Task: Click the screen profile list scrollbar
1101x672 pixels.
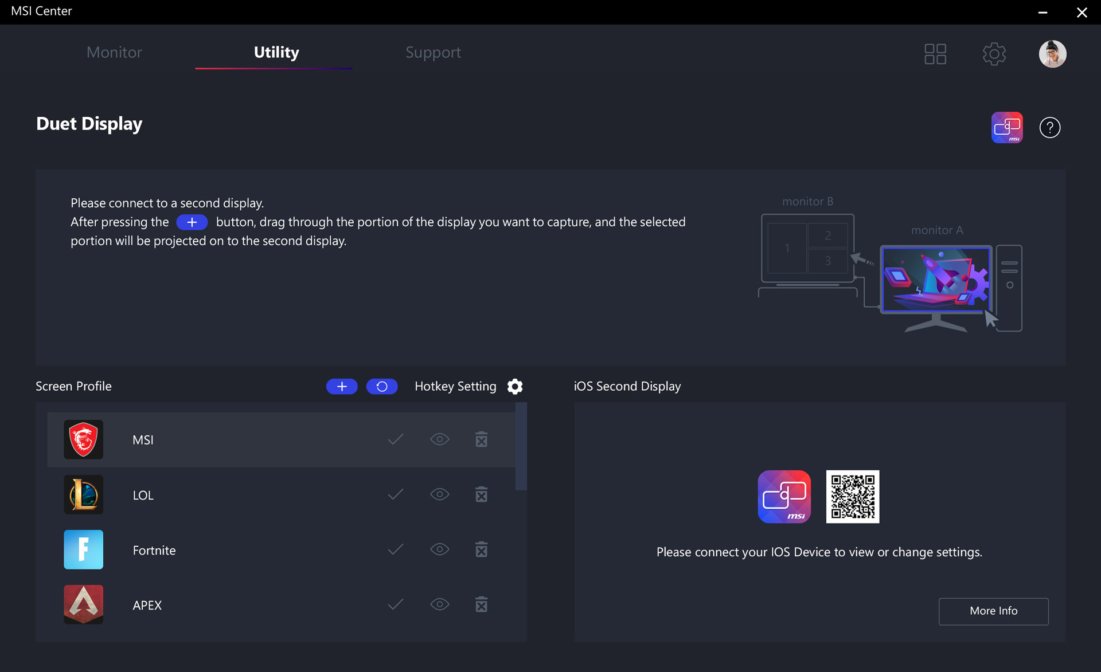Action: [521, 447]
